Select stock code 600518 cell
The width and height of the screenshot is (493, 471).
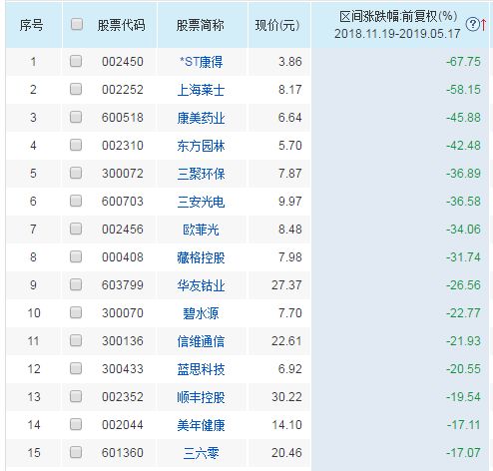pos(123,118)
